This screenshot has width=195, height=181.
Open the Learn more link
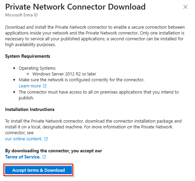tap(30, 86)
